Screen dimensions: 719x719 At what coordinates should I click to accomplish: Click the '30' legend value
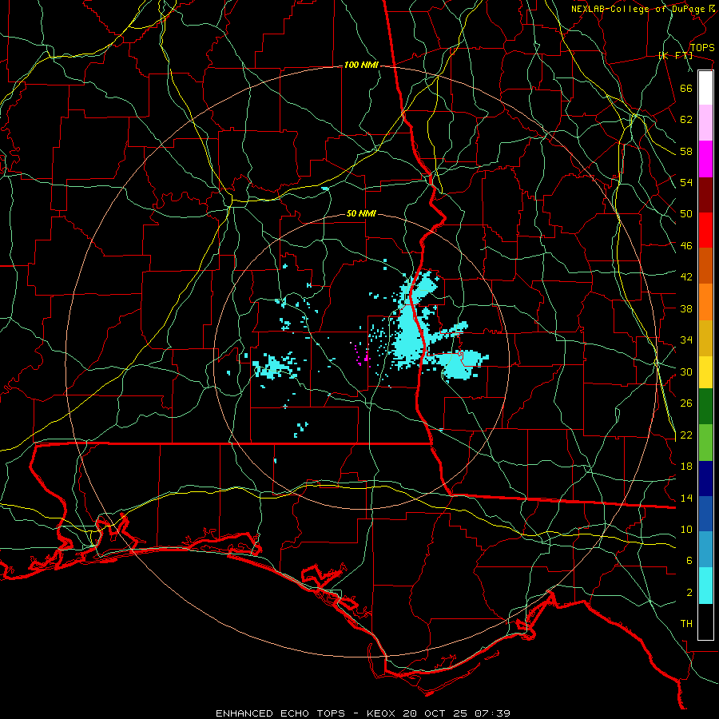(x=686, y=371)
